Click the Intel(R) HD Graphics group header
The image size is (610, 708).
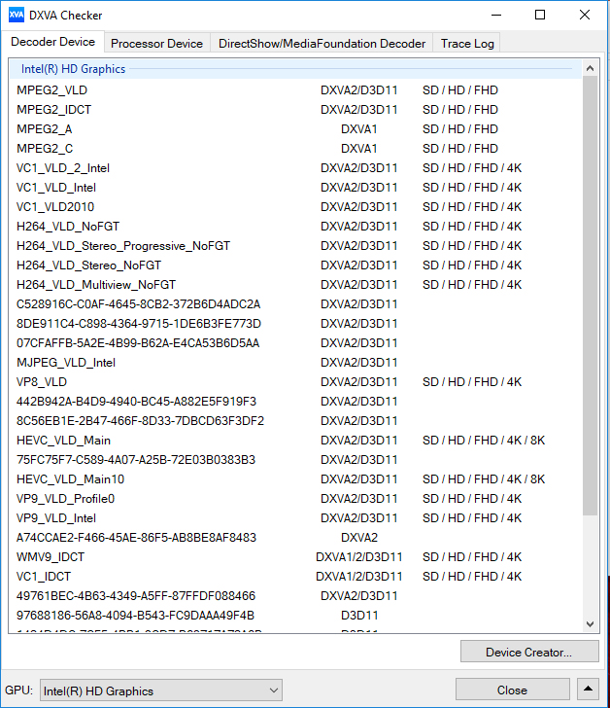pyautogui.click(x=295, y=69)
